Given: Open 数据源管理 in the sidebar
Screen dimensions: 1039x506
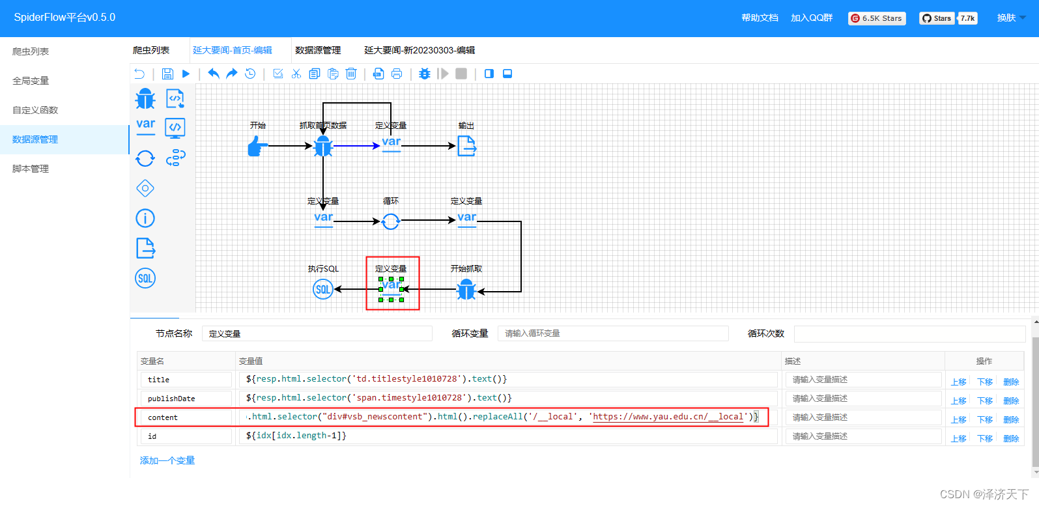Looking at the screenshot, I should pos(64,139).
